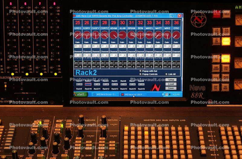This screenshot has height=159, width=242.
Task: Click the Setup button
Action: (x=171, y=80)
